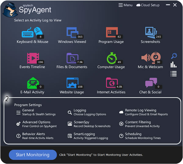The image size is (183, 164).
Task: Close the SpyAgent window
Action: point(175,5)
